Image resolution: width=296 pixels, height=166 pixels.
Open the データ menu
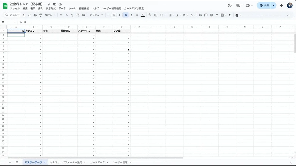[62, 9]
